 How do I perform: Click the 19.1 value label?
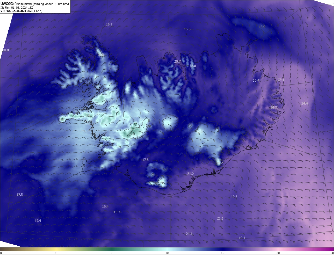tap(242, 238)
